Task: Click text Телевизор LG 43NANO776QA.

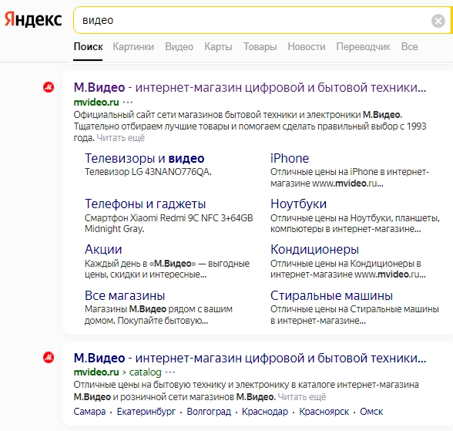Action: (x=148, y=172)
